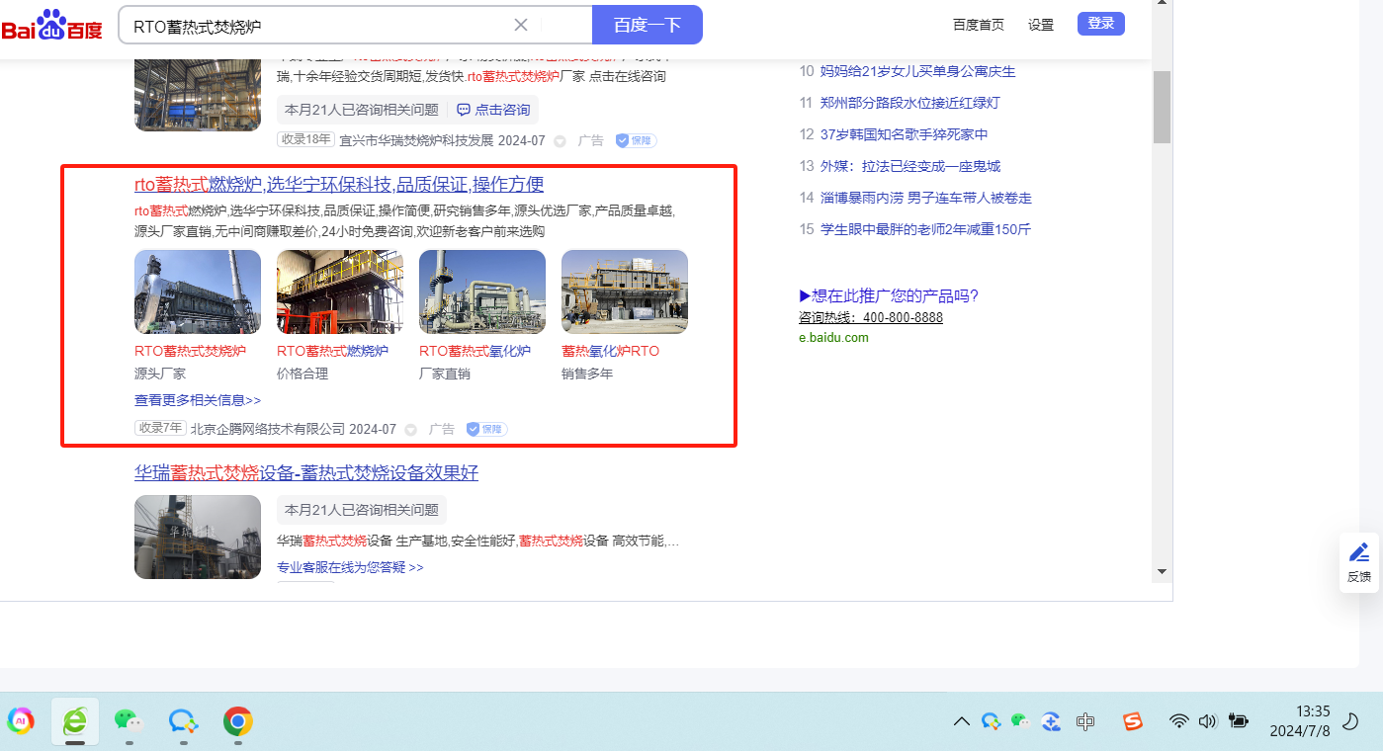The height and width of the screenshot is (751, 1383).
Task: Launch Google Chrome from taskbar
Action: (236, 721)
